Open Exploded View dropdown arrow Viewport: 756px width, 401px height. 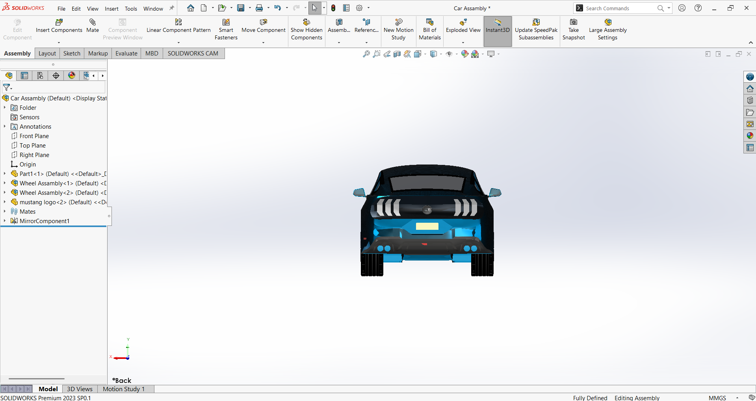coord(463,43)
